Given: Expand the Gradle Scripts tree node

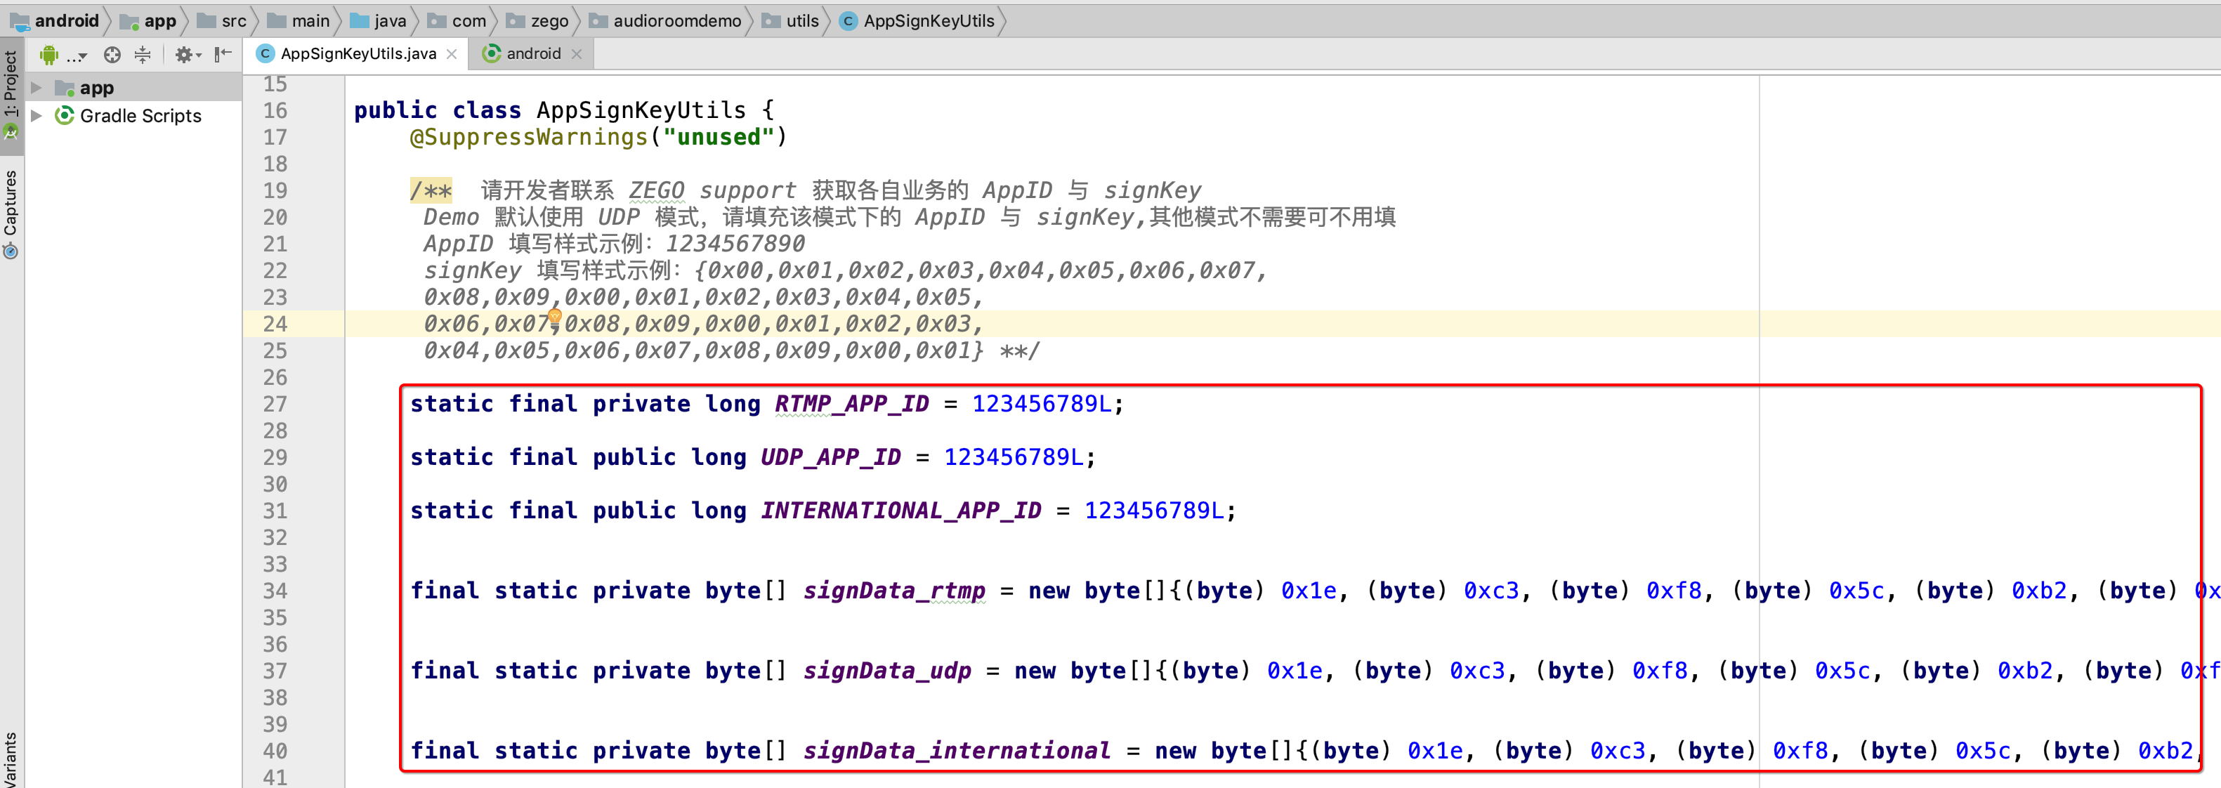Looking at the screenshot, I should pos(37,115).
